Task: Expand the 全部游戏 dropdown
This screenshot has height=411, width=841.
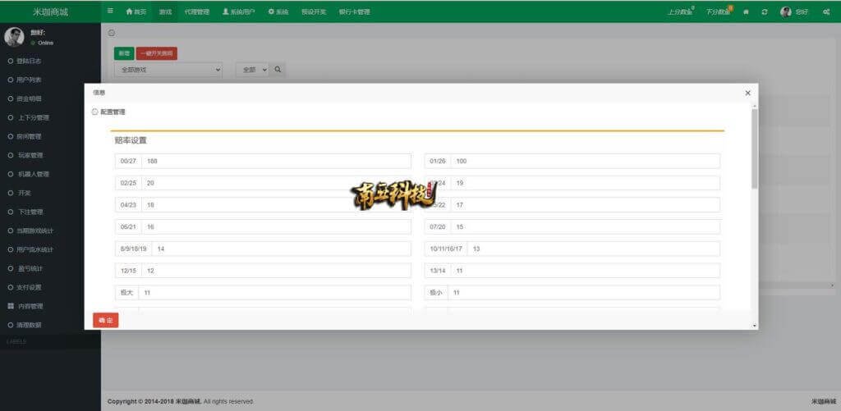Action: [x=168, y=70]
